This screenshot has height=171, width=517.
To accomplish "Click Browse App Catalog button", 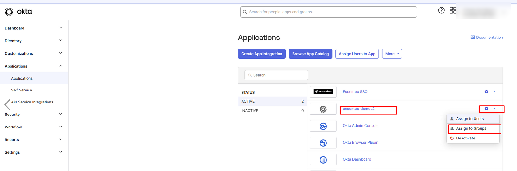I will tap(310, 54).
